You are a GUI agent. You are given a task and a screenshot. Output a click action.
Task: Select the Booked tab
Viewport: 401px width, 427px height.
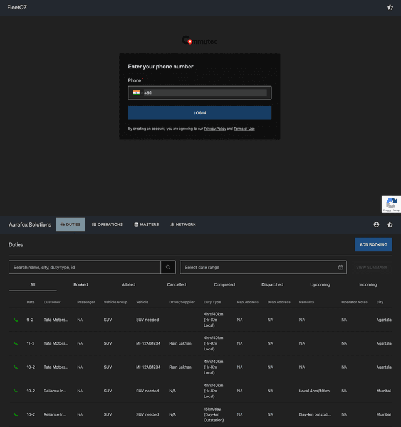(x=81, y=284)
